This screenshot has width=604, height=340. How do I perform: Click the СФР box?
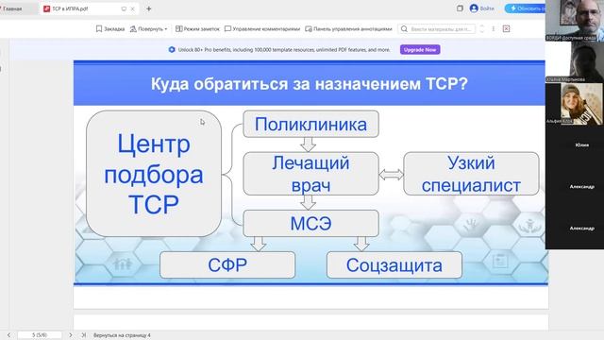pyautogui.click(x=227, y=264)
